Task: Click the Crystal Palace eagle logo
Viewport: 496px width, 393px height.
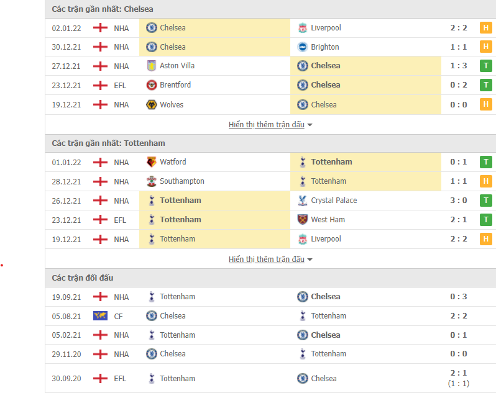Action: point(303,201)
